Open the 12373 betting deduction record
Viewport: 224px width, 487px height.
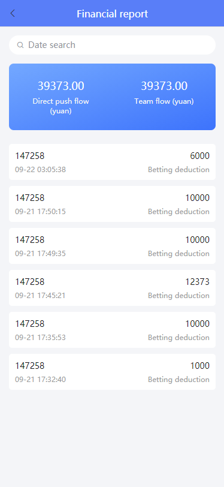[112, 288]
